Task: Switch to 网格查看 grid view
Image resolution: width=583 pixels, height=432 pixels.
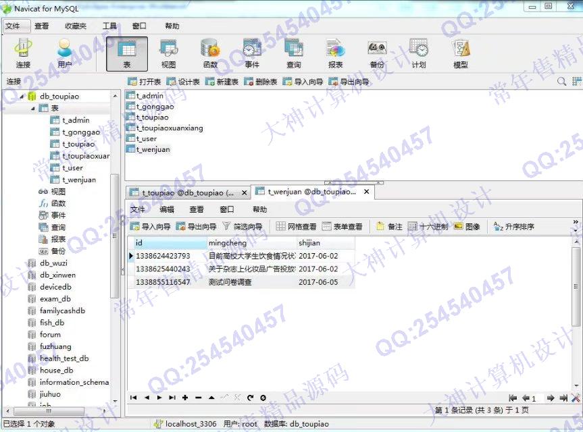Action: (x=297, y=226)
